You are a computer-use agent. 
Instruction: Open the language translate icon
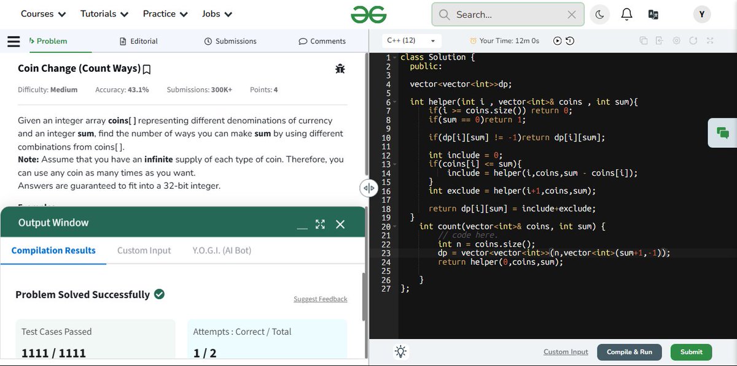click(653, 14)
